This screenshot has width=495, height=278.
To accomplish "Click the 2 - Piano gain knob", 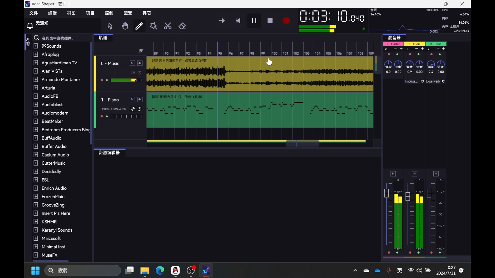I will coord(431,64).
